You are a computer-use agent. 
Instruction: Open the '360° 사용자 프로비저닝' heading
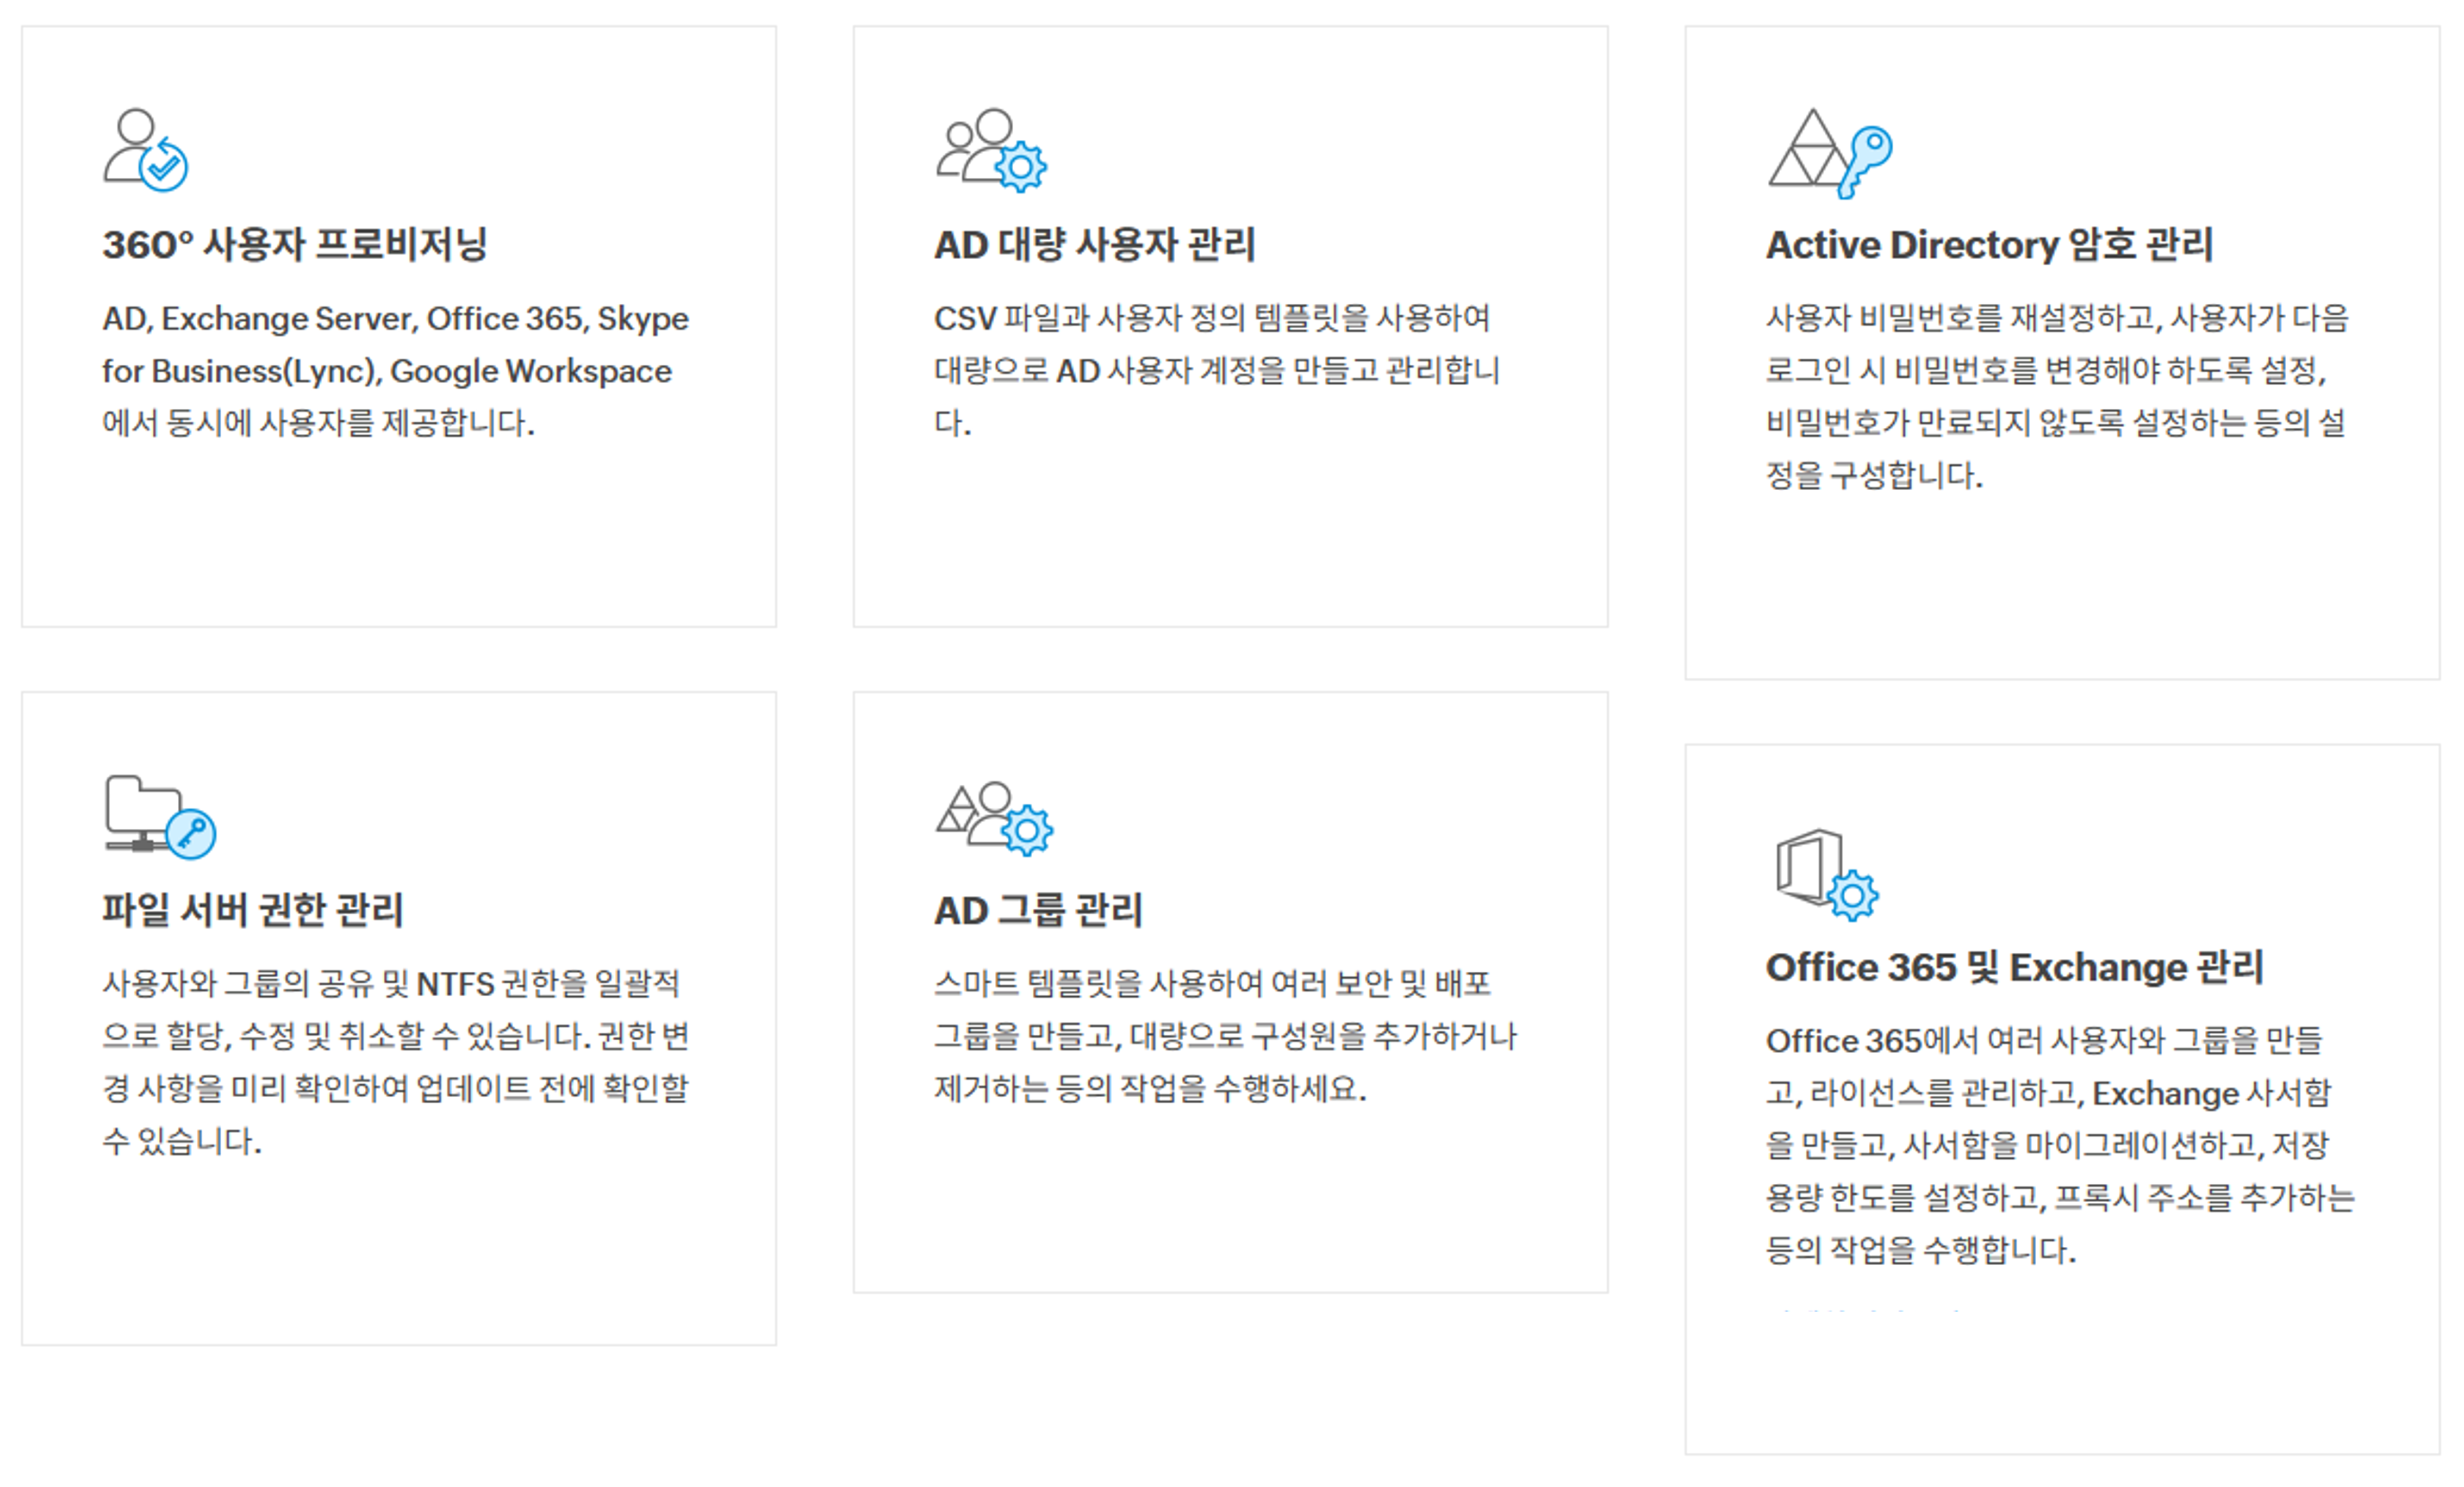(x=294, y=245)
